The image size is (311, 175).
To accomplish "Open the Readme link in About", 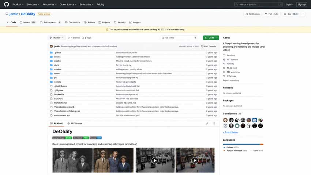I will (229, 55).
